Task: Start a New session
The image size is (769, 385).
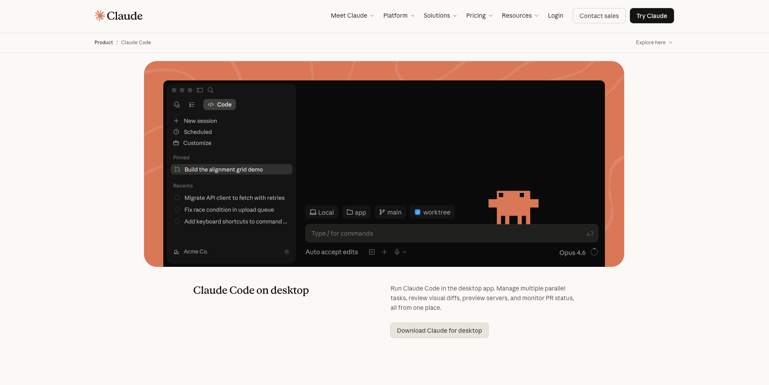Action: click(195, 121)
